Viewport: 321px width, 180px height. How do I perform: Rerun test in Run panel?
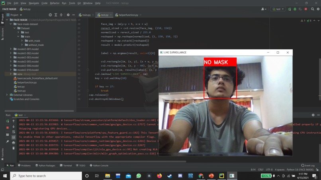(x=8, y=121)
